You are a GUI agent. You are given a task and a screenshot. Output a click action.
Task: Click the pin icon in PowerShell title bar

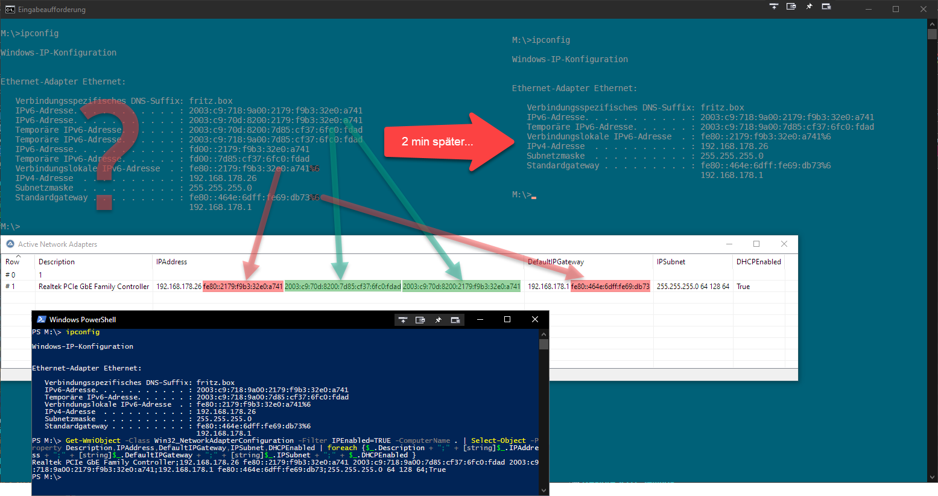(x=438, y=320)
